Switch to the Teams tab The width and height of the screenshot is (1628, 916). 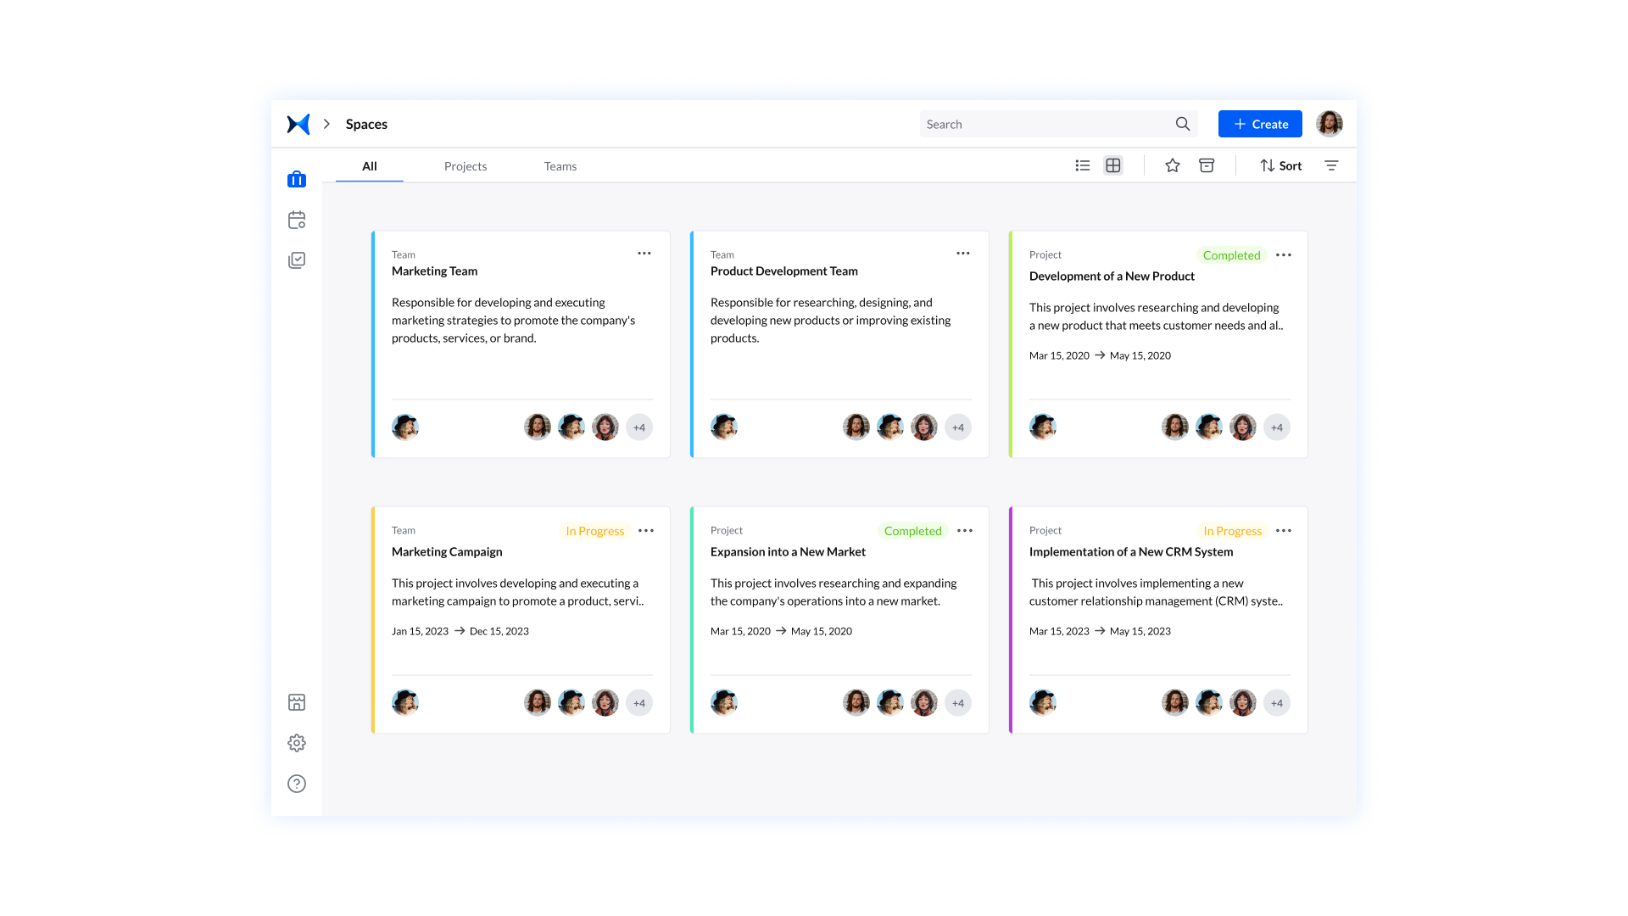[560, 165]
